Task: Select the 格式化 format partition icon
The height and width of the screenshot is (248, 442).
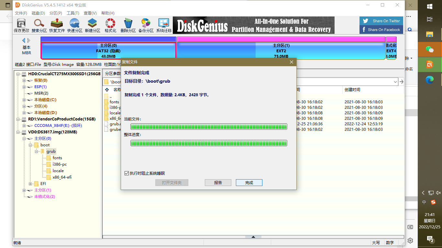Action: 110,25
